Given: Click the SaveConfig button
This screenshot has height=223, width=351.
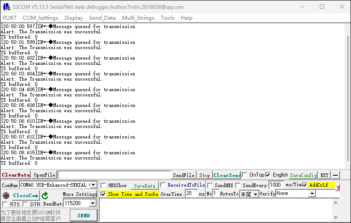Looking at the screenshot, I should pos(303,175).
